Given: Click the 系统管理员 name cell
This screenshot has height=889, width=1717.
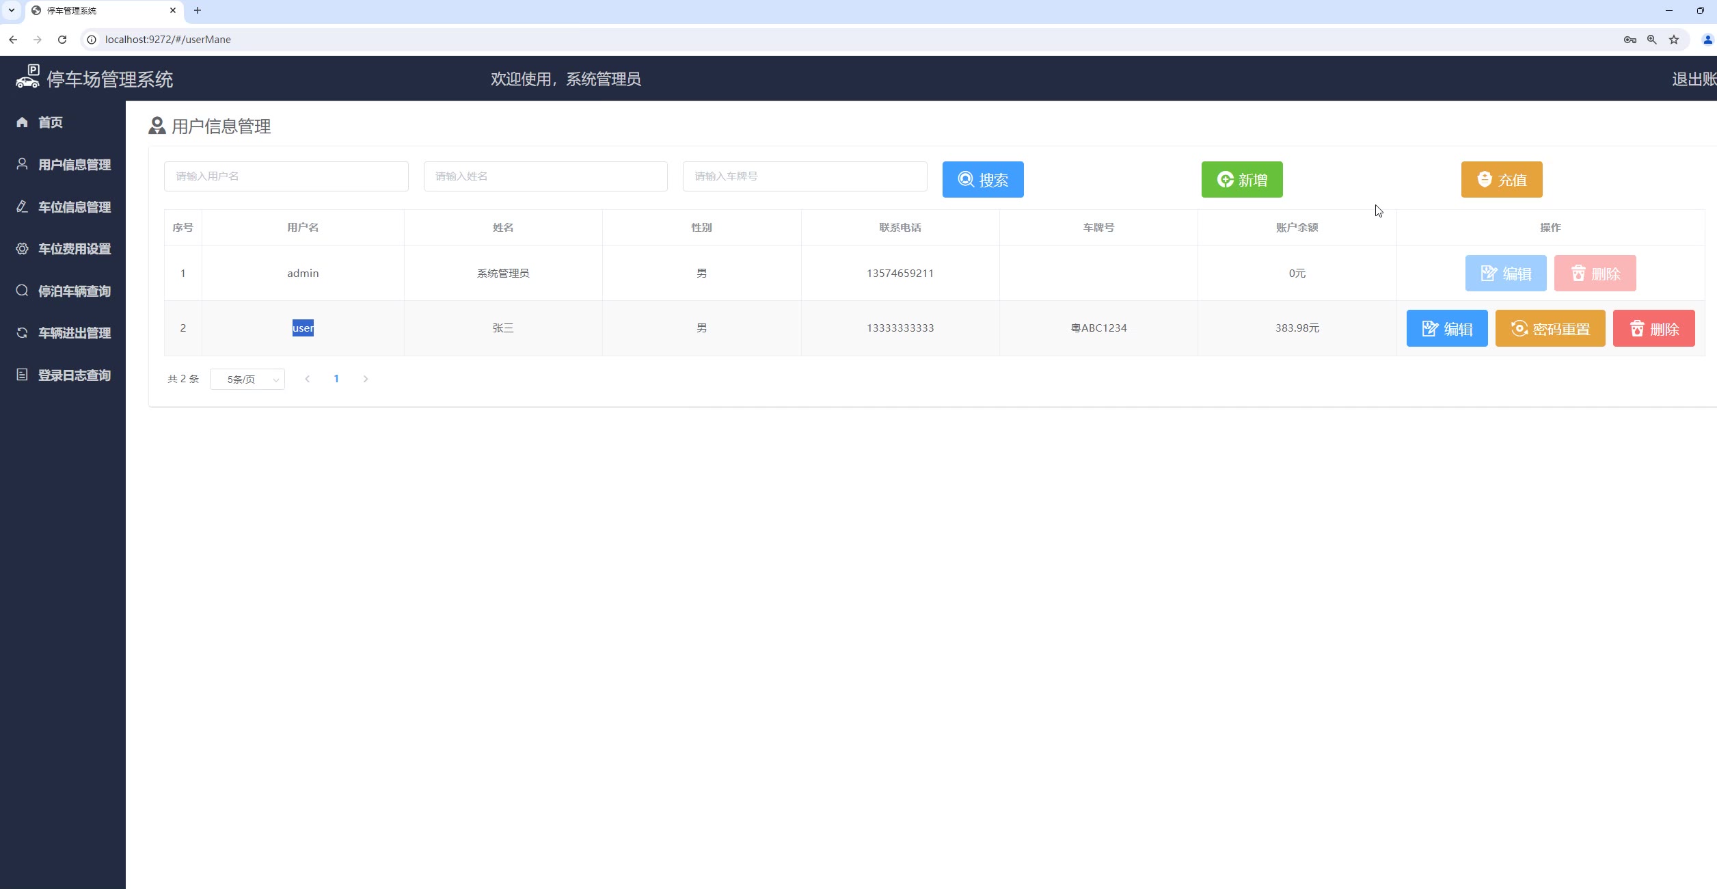Looking at the screenshot, I should pyautogui.click(x=503, y=273).
